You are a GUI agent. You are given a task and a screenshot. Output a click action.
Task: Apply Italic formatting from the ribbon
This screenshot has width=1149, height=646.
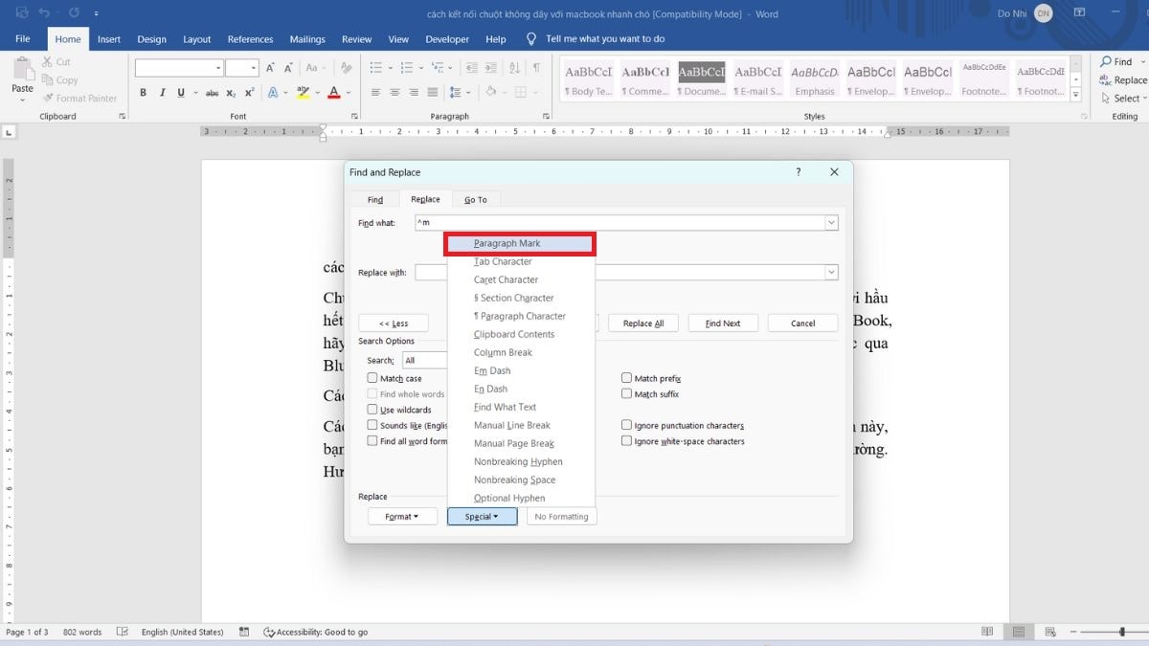(x=161, y=93)
